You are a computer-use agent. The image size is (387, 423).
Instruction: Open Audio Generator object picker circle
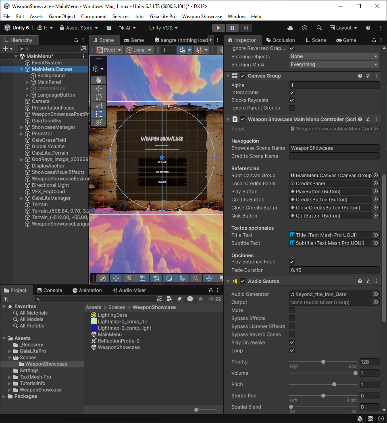[376, 294]
